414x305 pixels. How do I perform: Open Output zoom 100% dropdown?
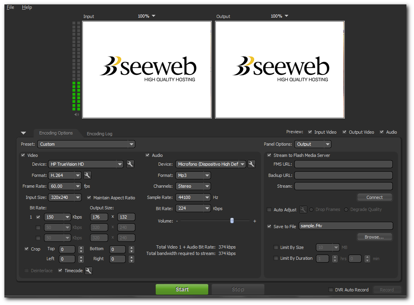279,16
